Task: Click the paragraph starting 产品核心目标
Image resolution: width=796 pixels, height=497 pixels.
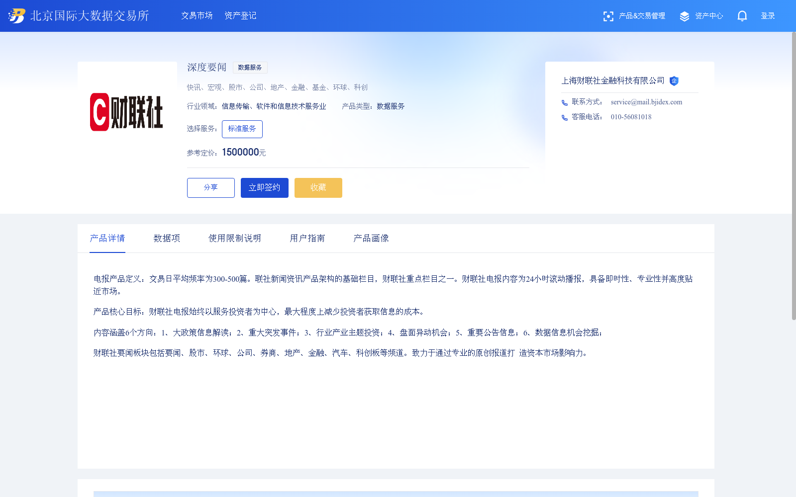Action: click(x=260, y=312)
